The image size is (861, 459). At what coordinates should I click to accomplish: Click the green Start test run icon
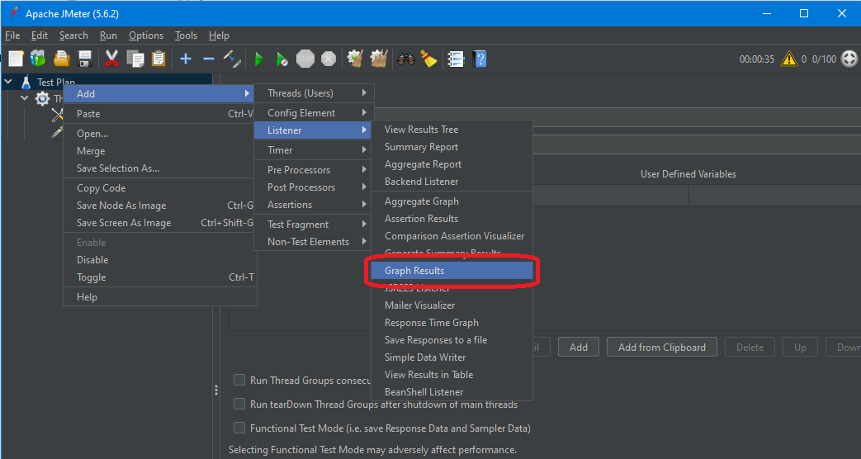point(259,59)
